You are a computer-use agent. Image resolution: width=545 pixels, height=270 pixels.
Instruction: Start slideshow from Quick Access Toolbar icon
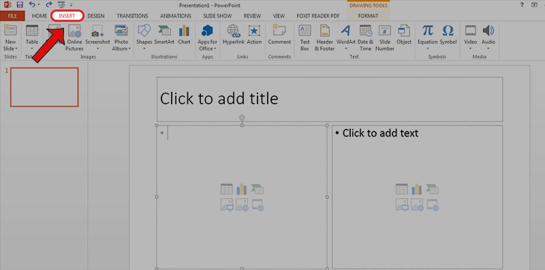click(x=61, y=5)
